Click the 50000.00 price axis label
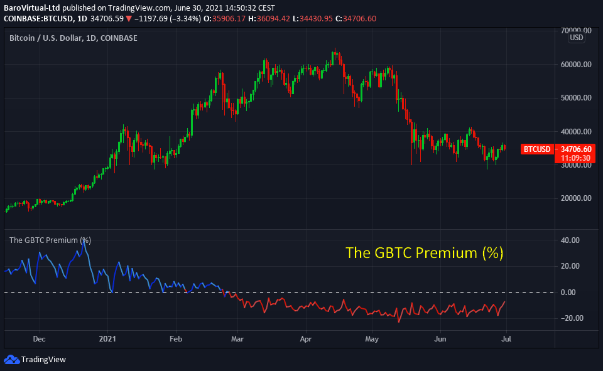Image resolution: width=603 pixels, height=371 pixels. click(x=576, y=98)
